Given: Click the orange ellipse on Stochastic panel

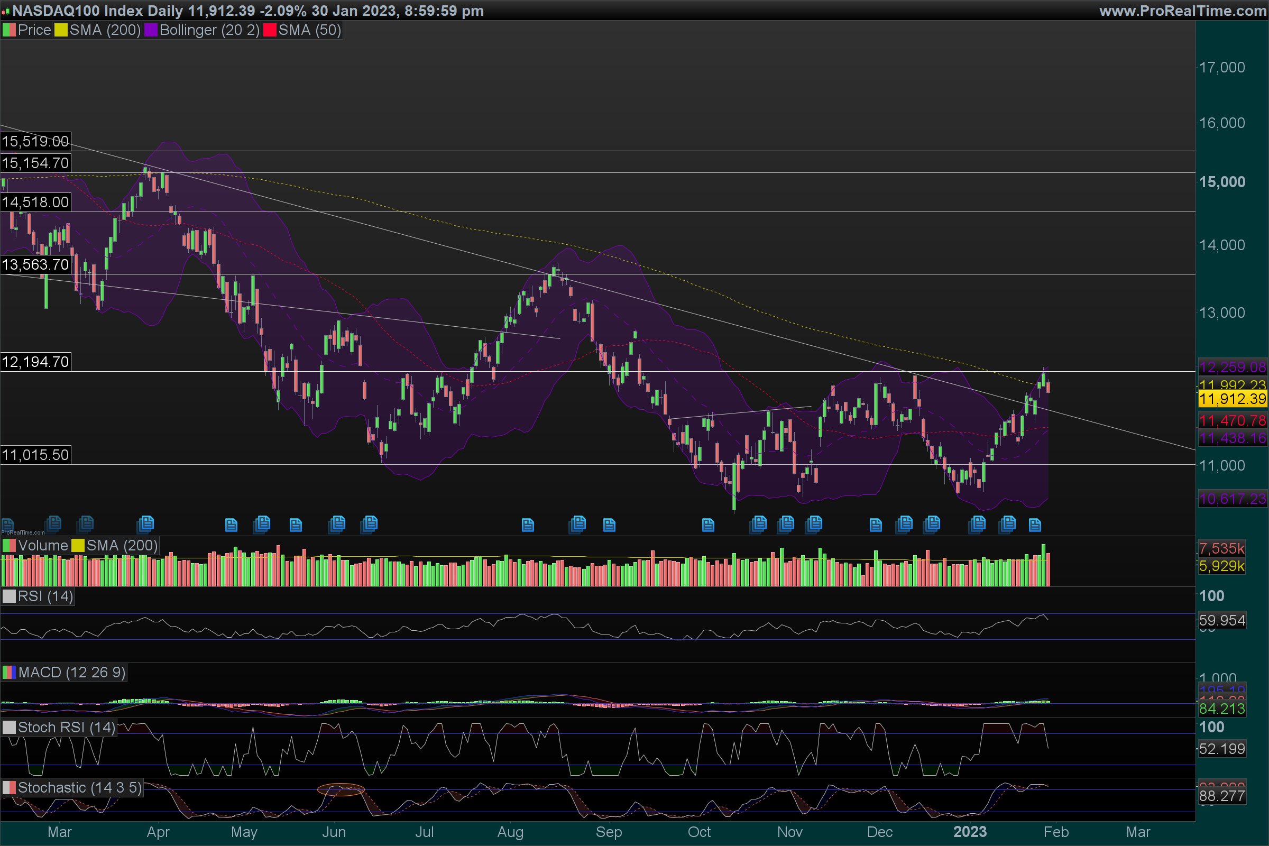Looking at the screenshot, I should (x=341, y=790).
